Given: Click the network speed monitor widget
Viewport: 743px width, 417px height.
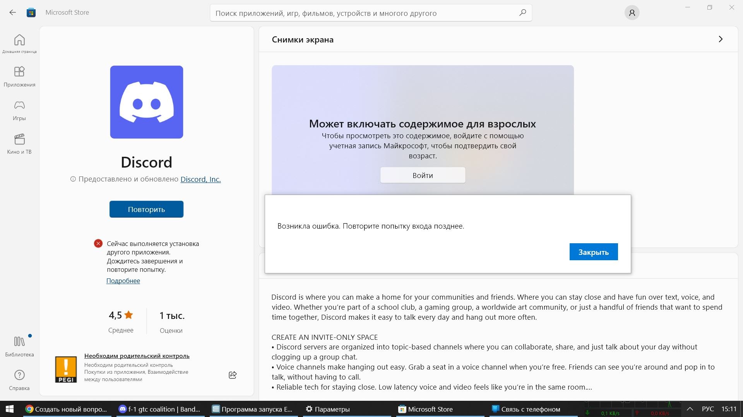Looking at the screenshot, I should pyautogui.click(x=633, y=409).
